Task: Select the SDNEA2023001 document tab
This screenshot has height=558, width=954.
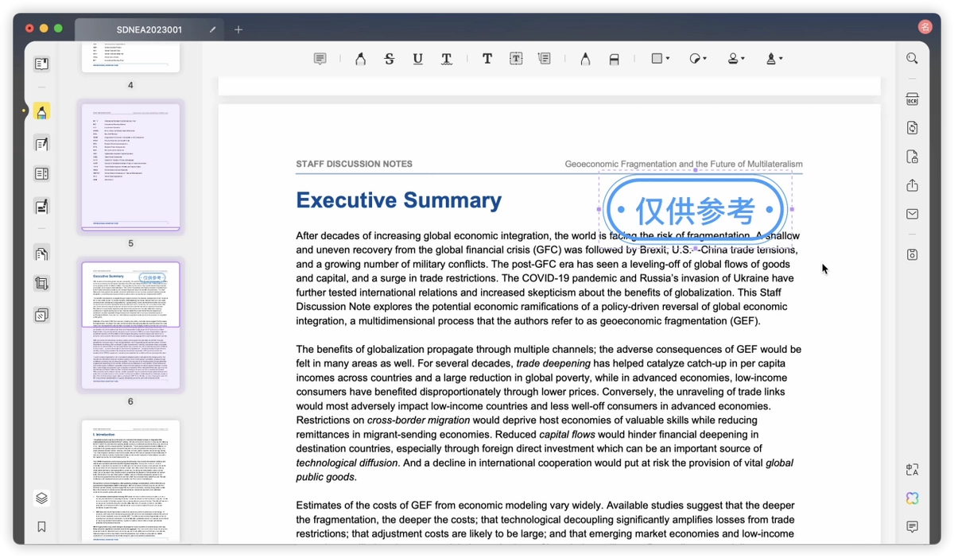Action: [x=149, y=29]
